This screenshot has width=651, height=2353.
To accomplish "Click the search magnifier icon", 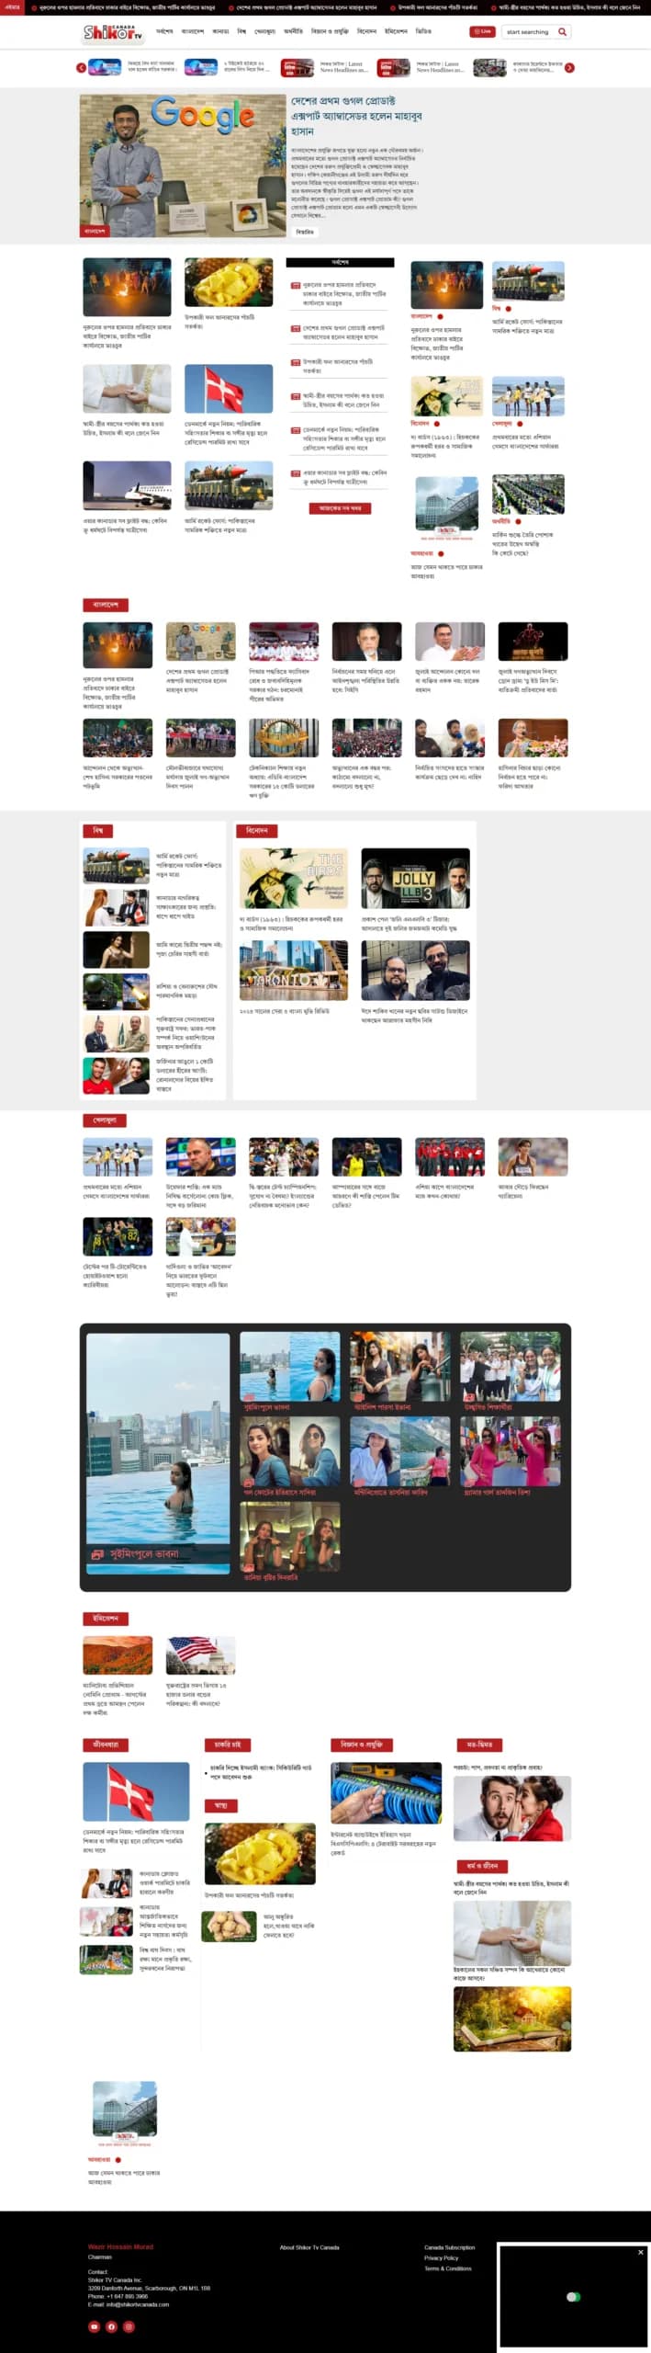I will [562, 31].
